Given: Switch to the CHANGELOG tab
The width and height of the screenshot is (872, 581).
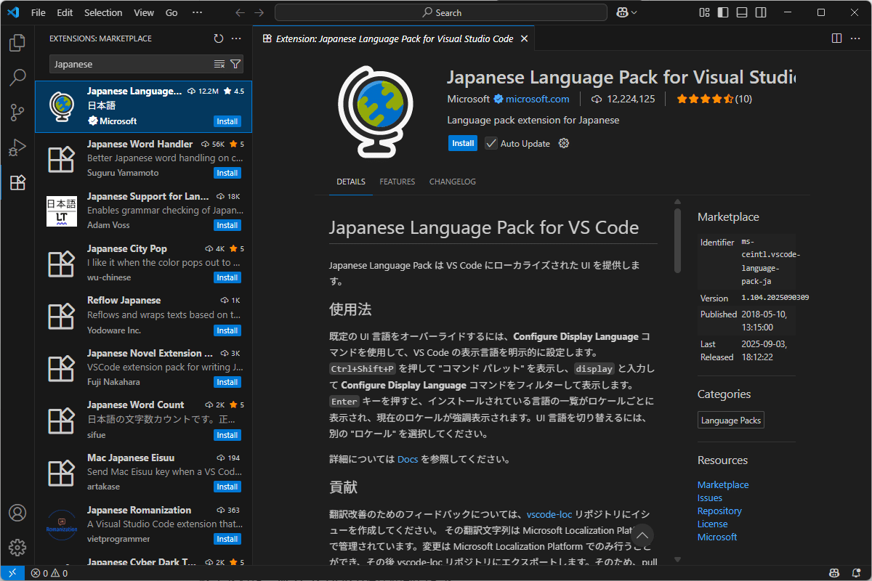Looking at the screenshot, I should (453, 182).
